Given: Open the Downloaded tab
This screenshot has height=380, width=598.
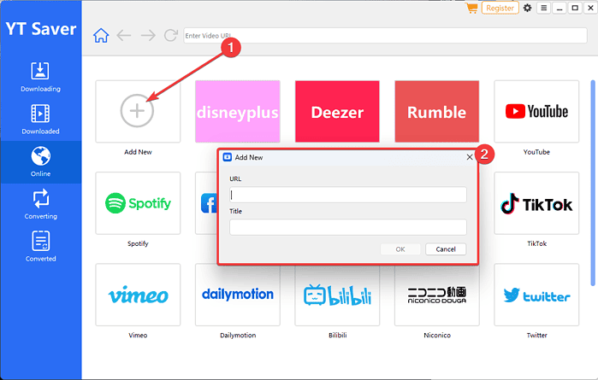Looking at the screenshot, I should click(40, 119).
